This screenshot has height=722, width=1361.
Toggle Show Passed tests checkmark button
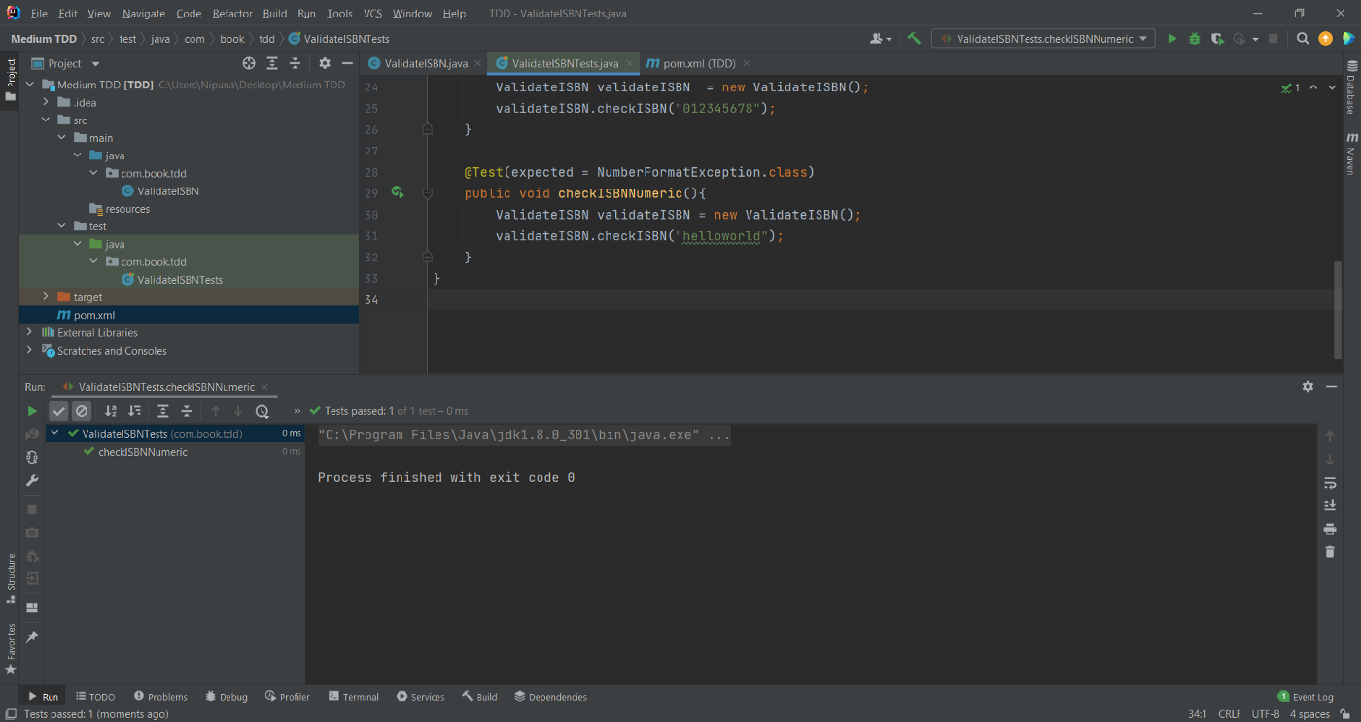pos(59,411)
